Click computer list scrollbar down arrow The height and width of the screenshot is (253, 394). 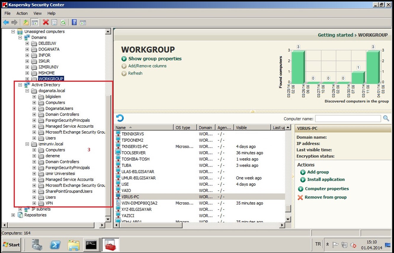click(x=288, y=219)
